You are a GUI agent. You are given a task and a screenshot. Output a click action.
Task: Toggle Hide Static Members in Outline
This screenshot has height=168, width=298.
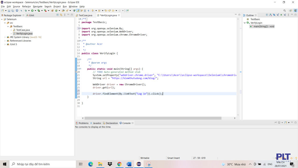278,15
